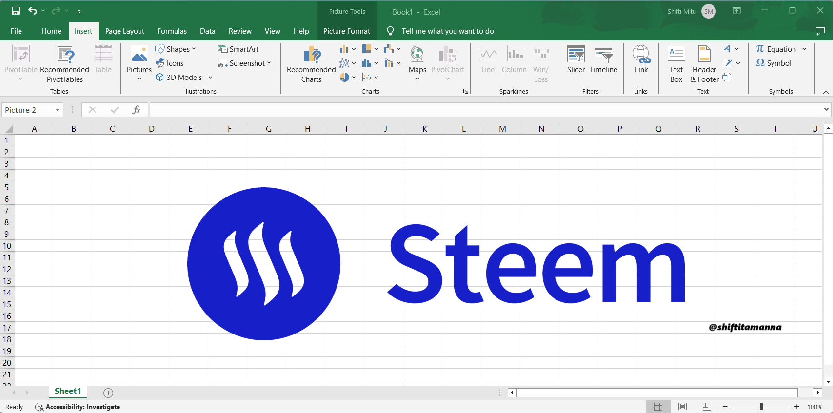Customize Quick Access Toolbar dropdown

(79, 11)
